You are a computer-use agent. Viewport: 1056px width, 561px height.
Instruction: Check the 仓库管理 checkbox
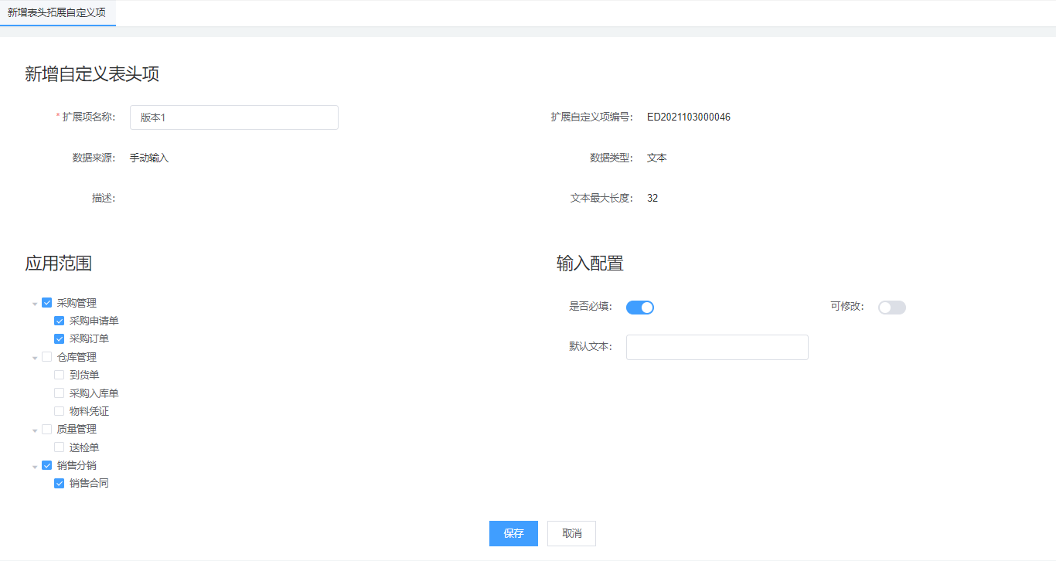click(x=47, y=357)
